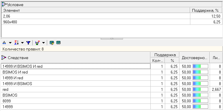
Task: Click the Достоверно... column header
Action: click(194, 58)
